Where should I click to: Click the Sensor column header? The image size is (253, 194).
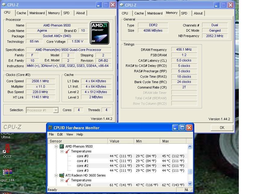click(78, 141)
